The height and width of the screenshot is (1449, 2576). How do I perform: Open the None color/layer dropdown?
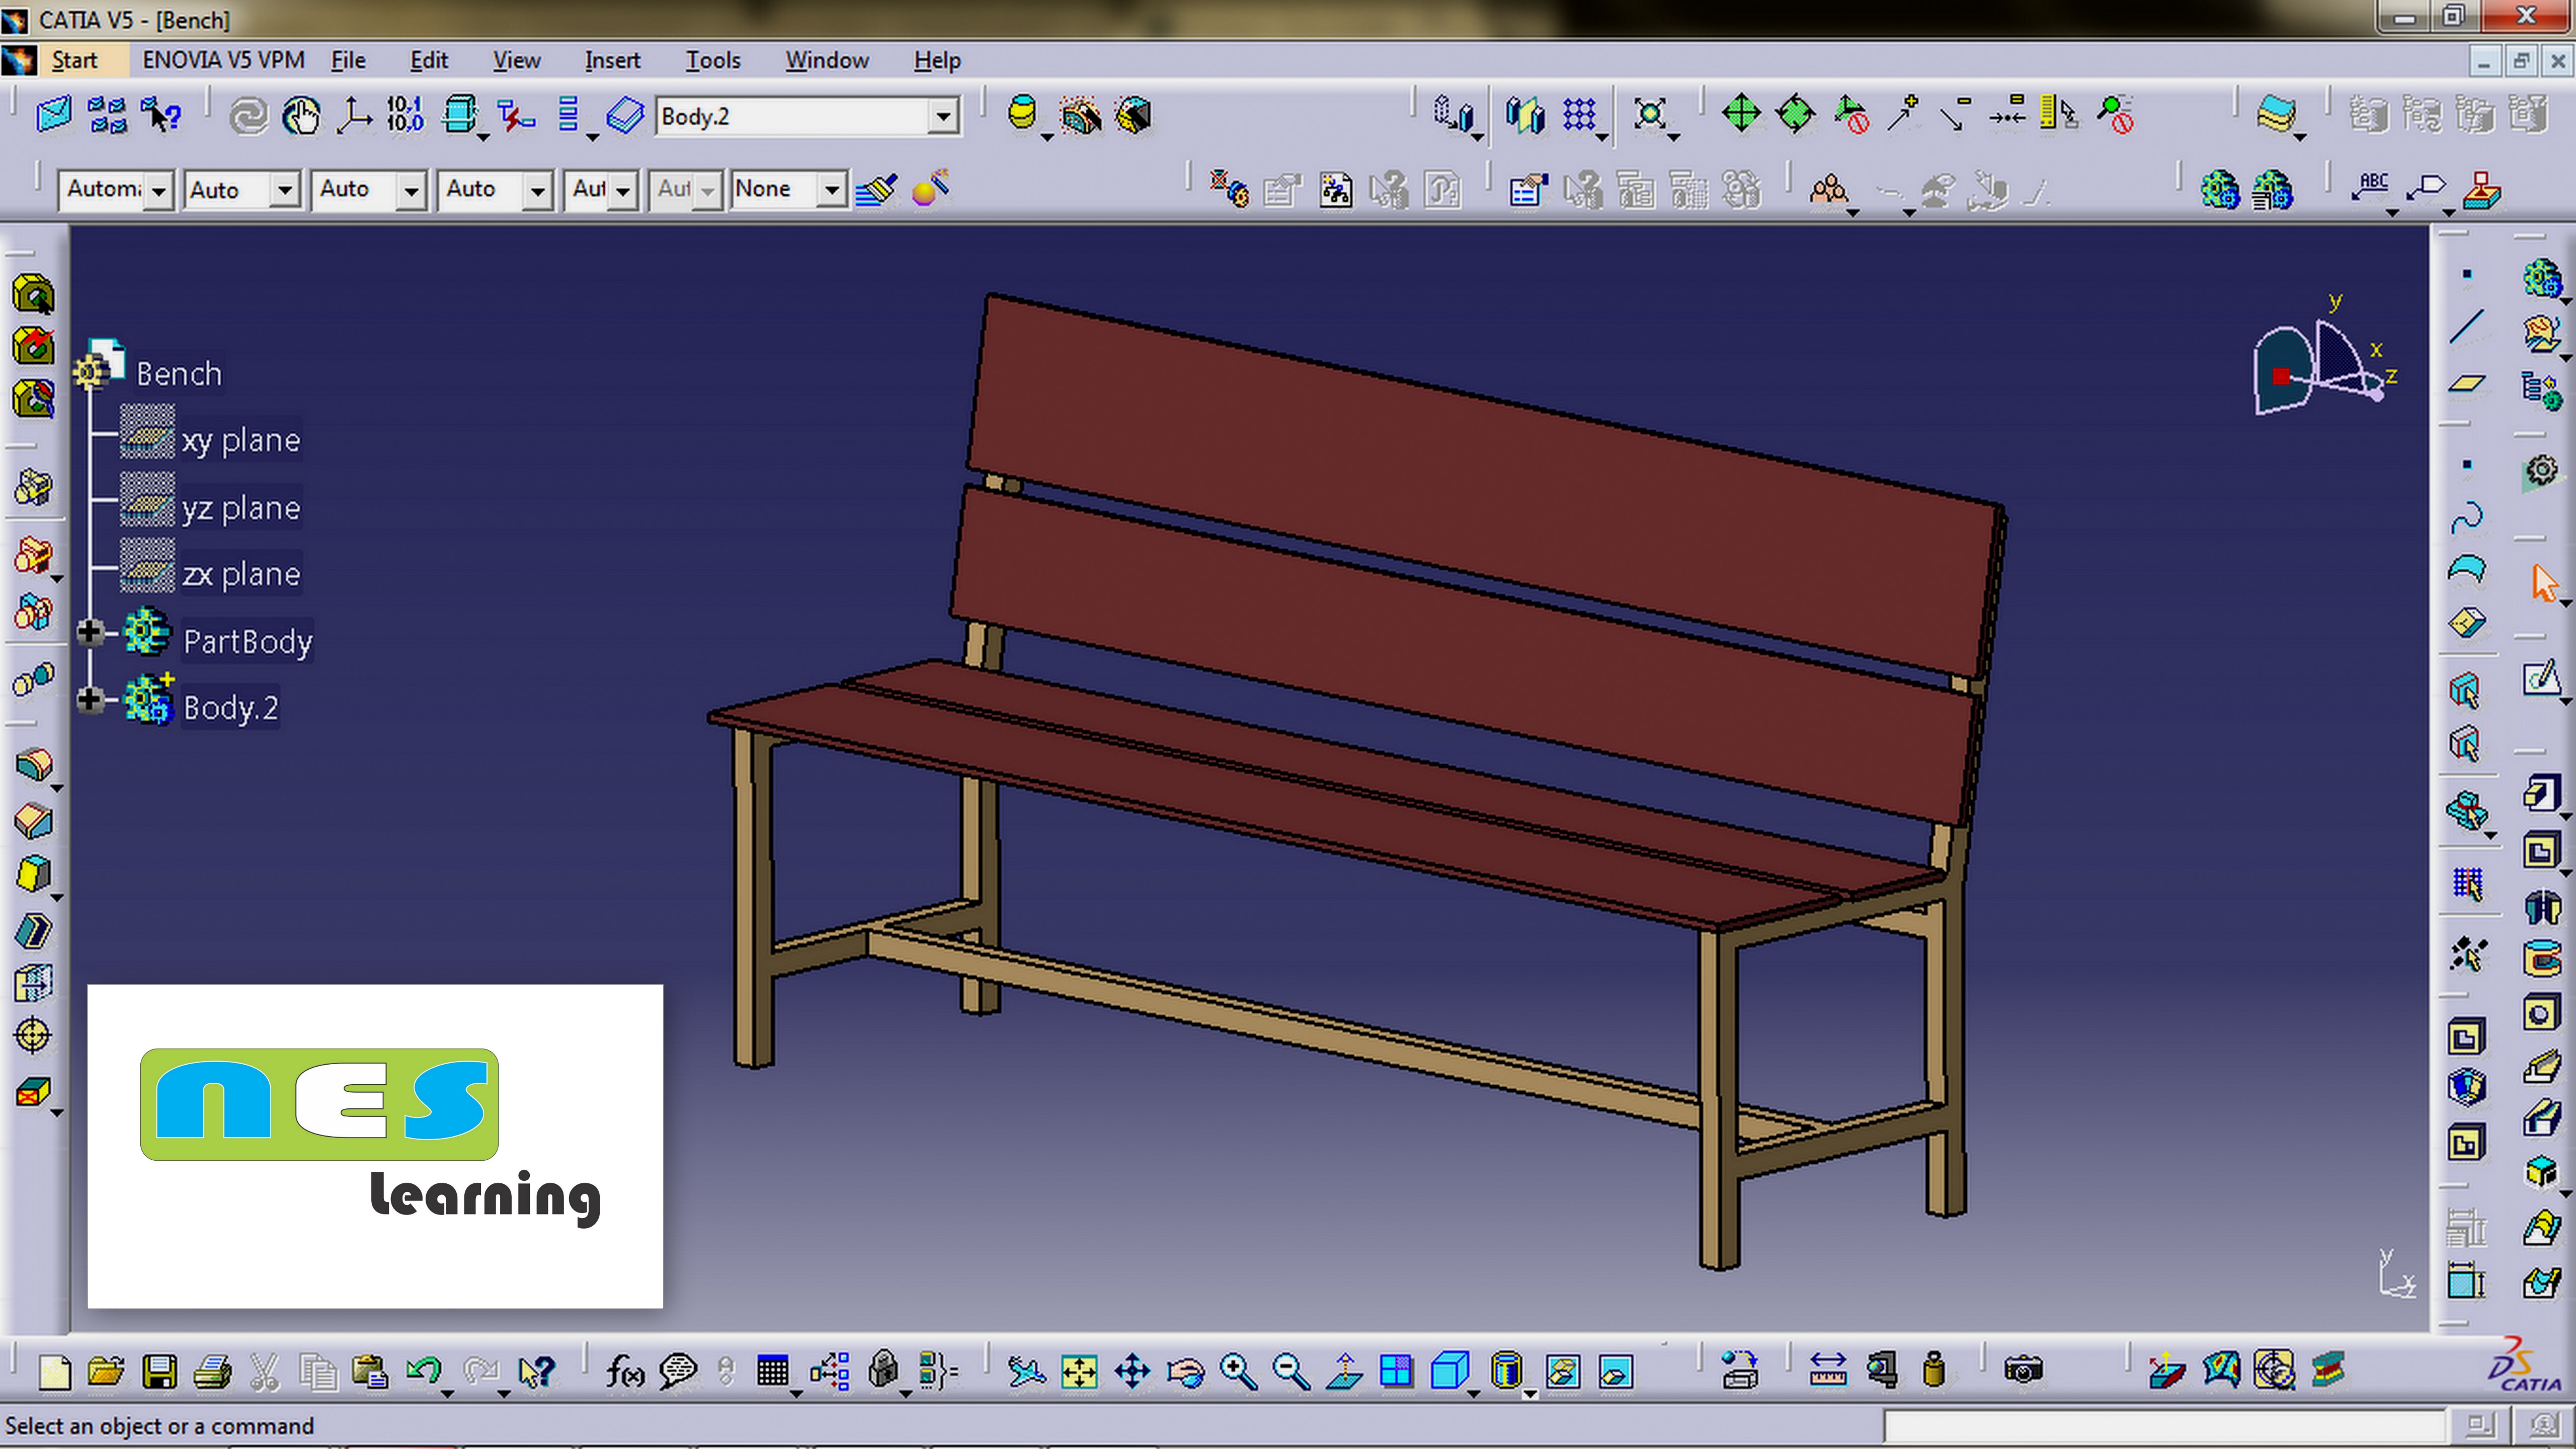coord(831,189)
